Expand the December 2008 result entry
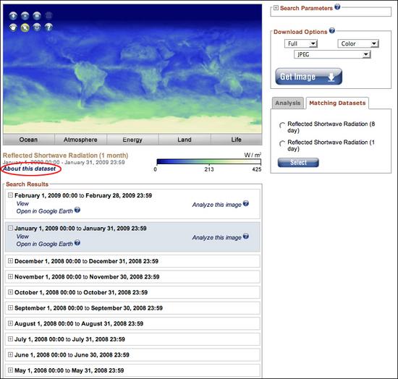Viewport: 398px width, 379px height. pyautogui.click(x=10, y=261)
